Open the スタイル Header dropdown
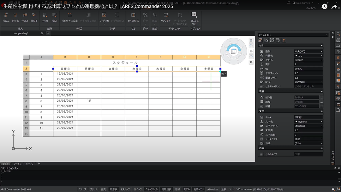Viewport: 341px width, 192px height. (x=308, y=60)
